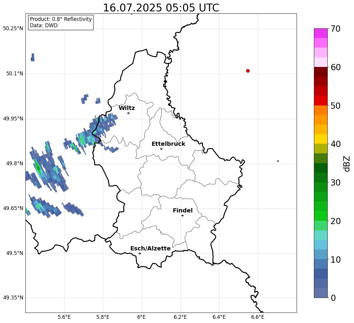Click the 6.2°E longitude label
Screen dimensions: 354x323
[x=180, y=317]
